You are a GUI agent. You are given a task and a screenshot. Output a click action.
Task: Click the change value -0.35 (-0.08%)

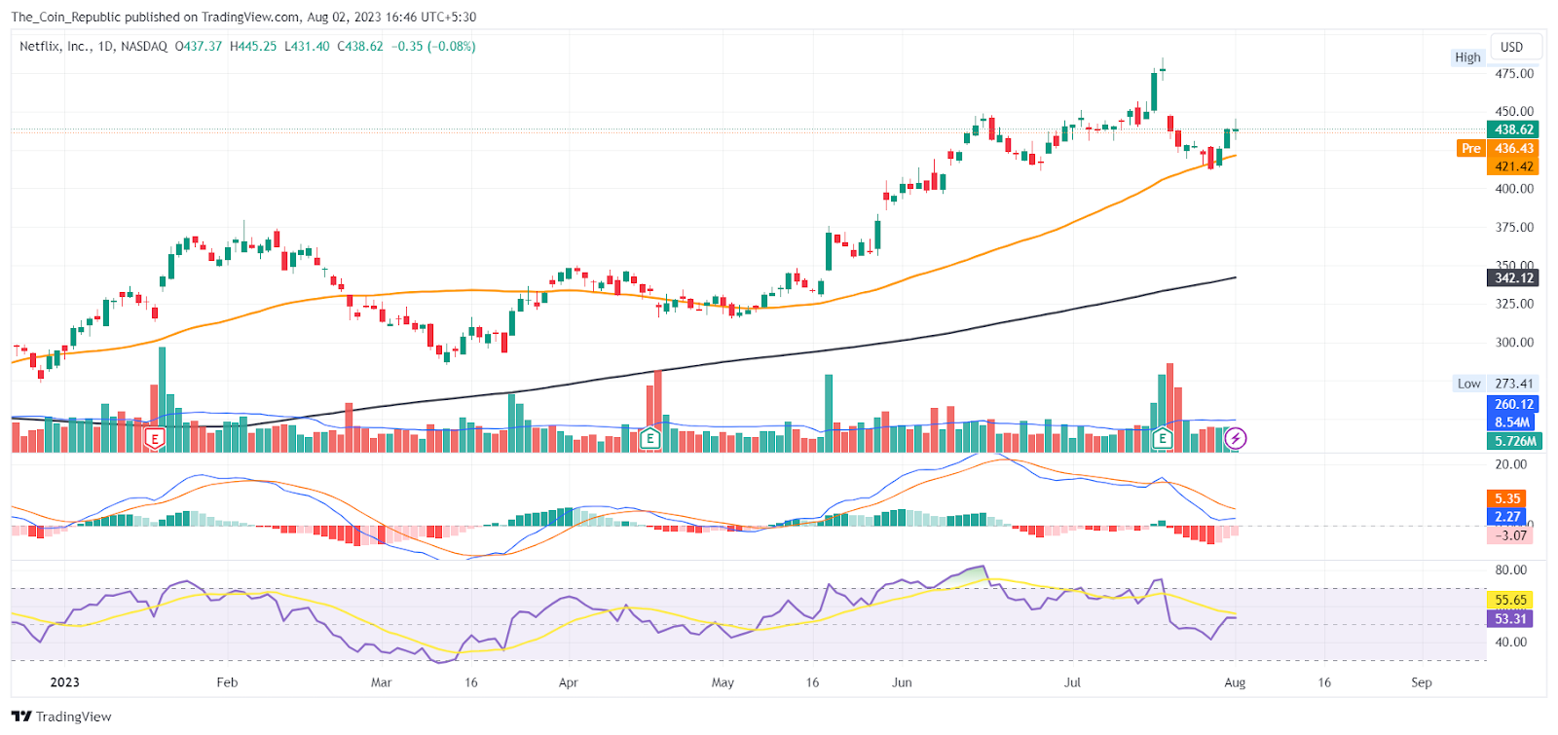click(433, 46)
